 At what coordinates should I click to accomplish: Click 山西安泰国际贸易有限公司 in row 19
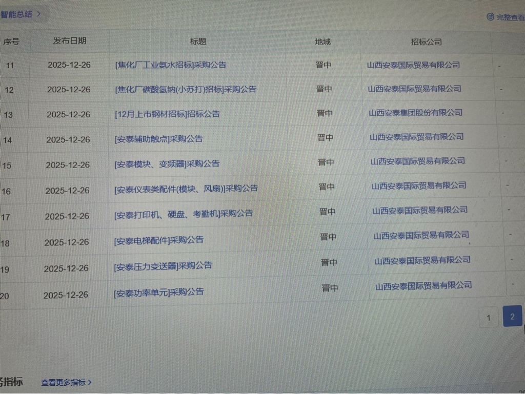click(x=422, y=261)
